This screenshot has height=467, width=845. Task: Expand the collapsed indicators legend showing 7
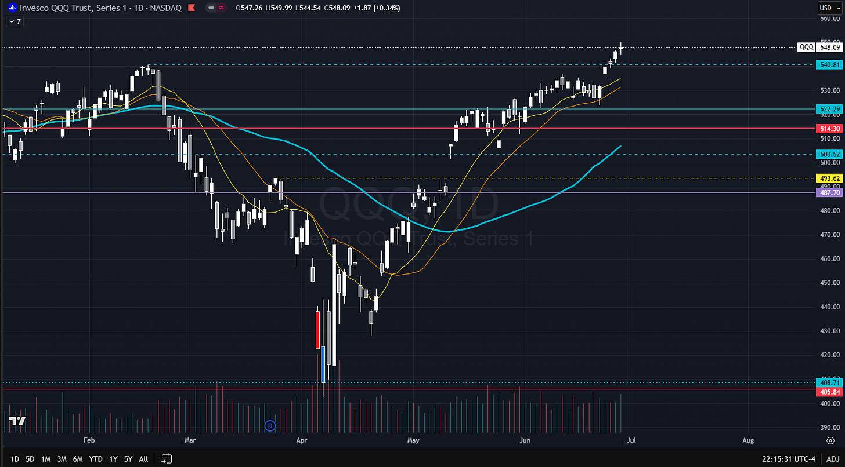pyautogui.click(x=15, y=21)
